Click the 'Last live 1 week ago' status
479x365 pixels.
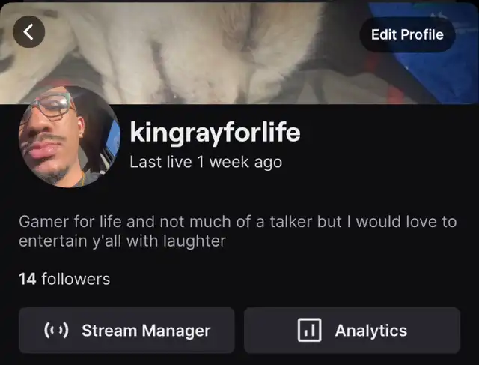pyautogui.click(x=206, y=162)
